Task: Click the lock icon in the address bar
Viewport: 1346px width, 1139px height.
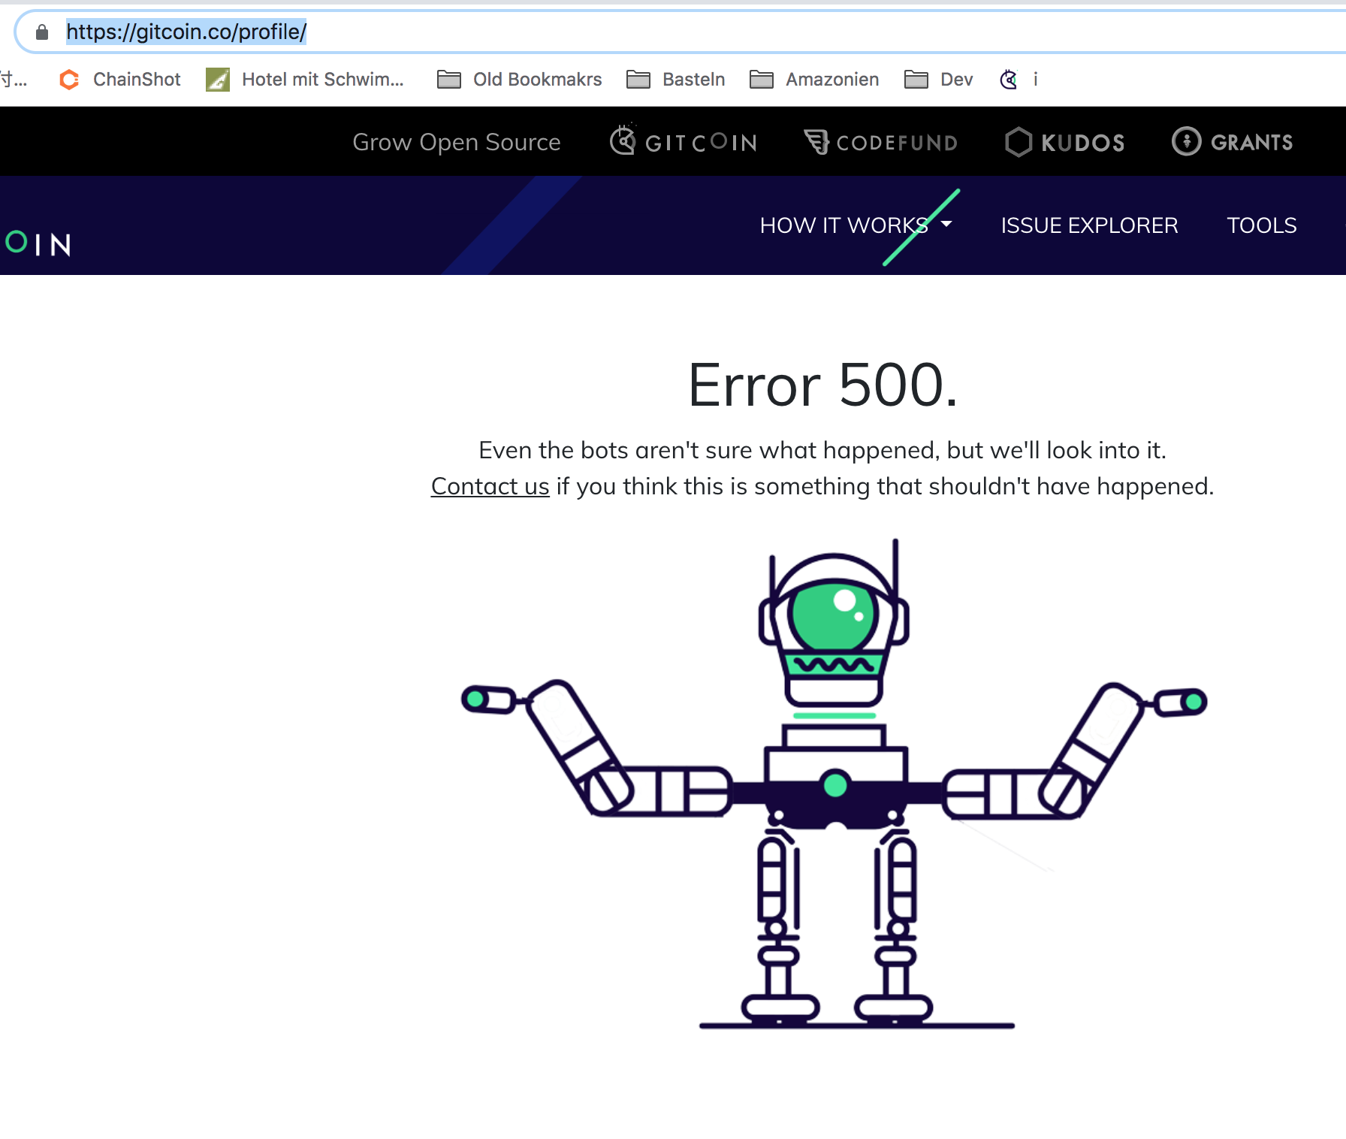Action: coord(42,32)
